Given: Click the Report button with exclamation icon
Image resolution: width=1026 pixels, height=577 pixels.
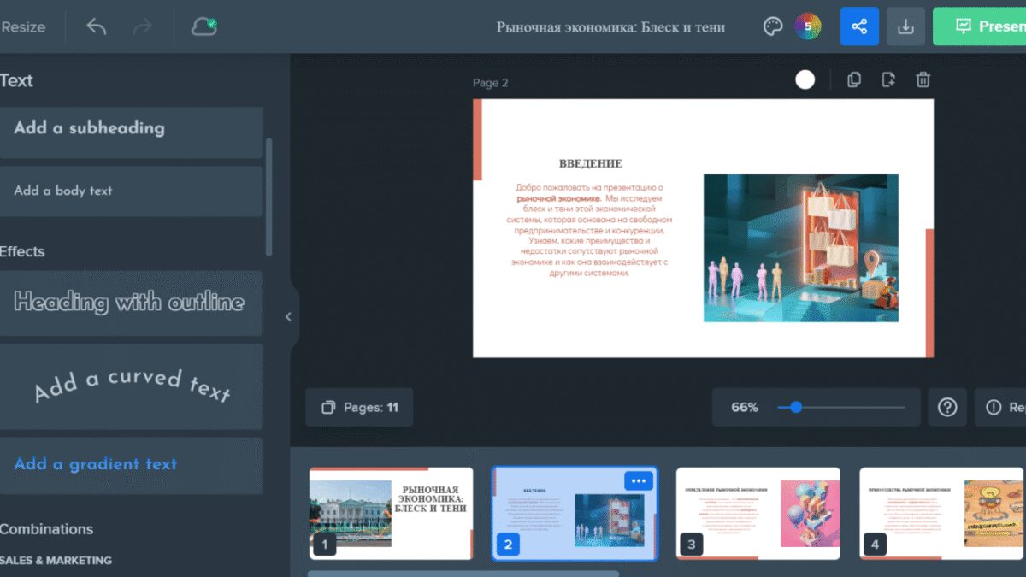Looking at the screenshot, I should [x=1001, y=407].
